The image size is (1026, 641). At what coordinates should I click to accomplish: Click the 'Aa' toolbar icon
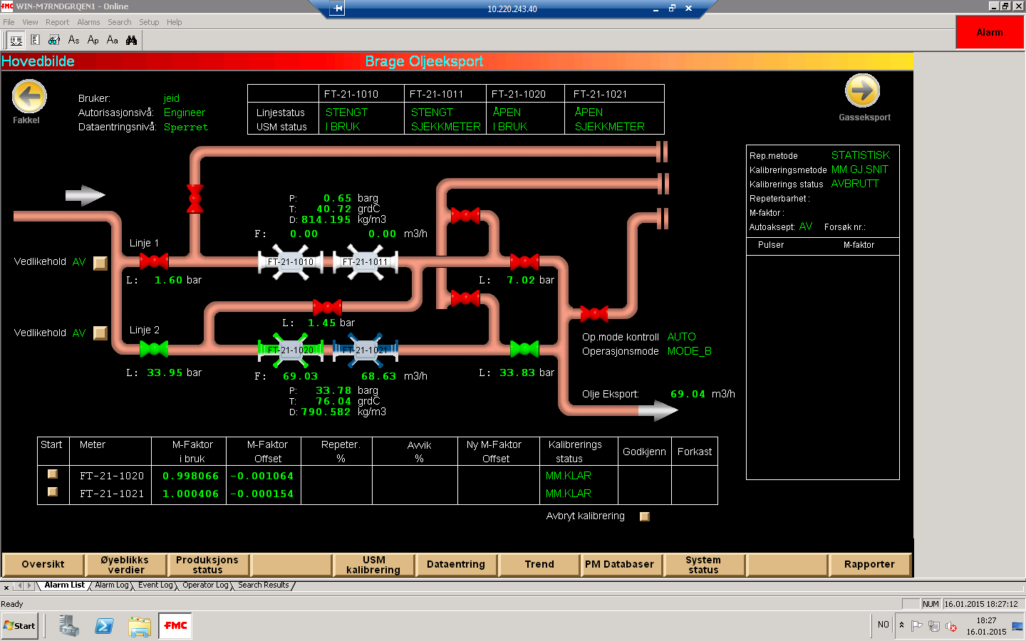coord(112,40)
